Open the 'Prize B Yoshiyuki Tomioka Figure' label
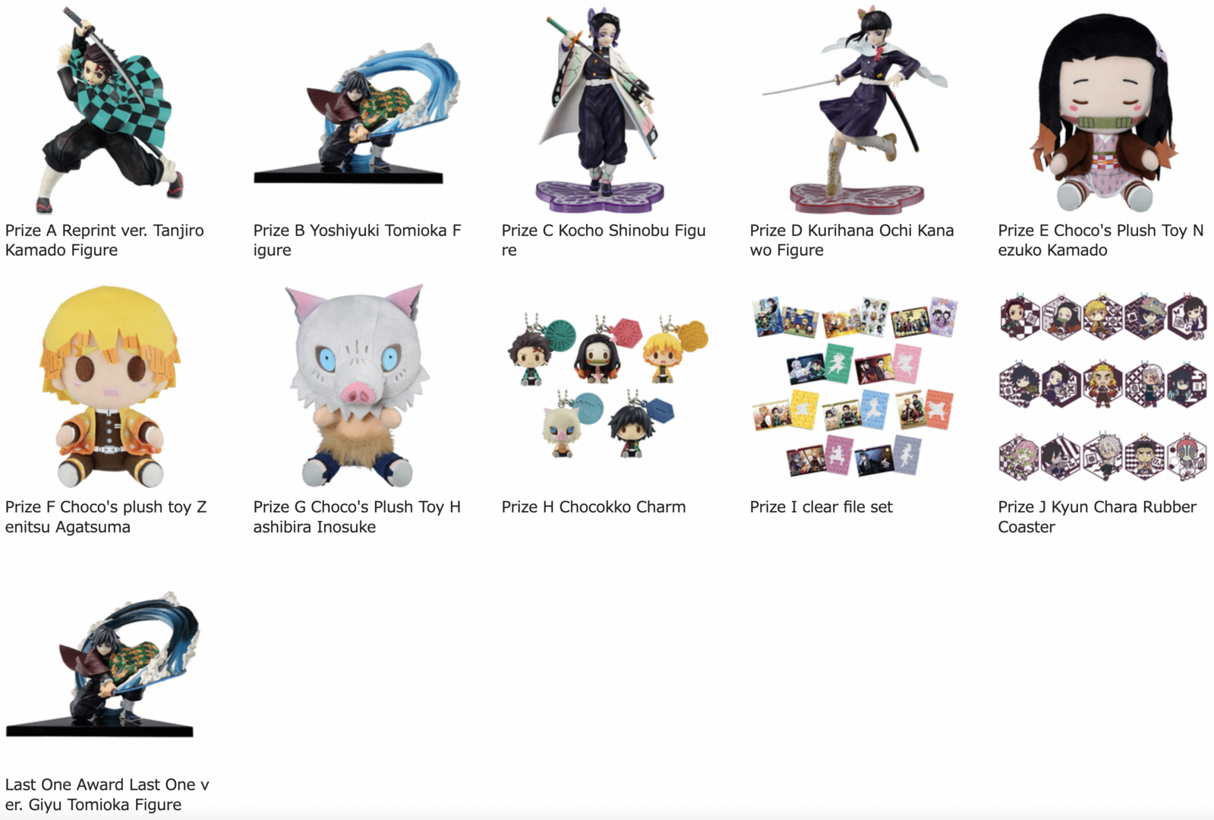The height and width of the screenshot is (820, 1214). tap(357, 240)
